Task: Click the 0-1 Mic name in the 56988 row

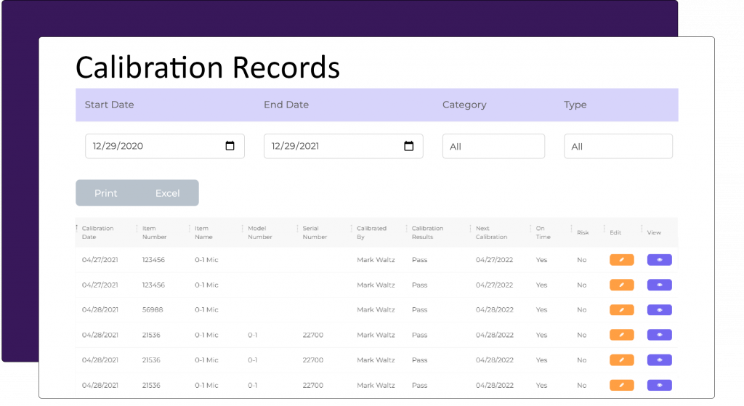Action: [206, 309]
